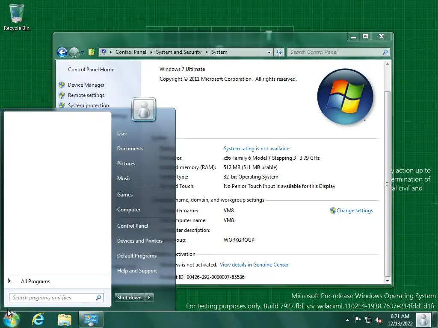Open Games from Start menu
This screenshot has height=328, width=438.
125,195
